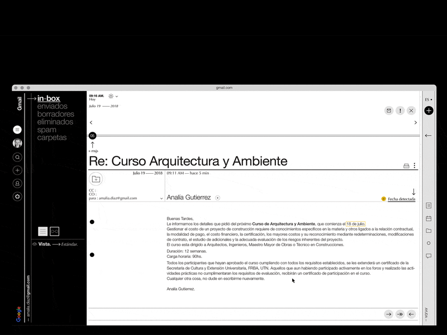Viewport: 447px width, 335px height.
Task: Compose with the black plus button
Action: pyautogui.click(x=429, y=111)
